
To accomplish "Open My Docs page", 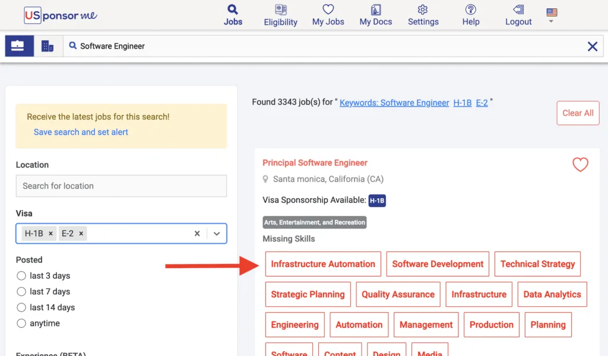I will click(x=376, y=15).
